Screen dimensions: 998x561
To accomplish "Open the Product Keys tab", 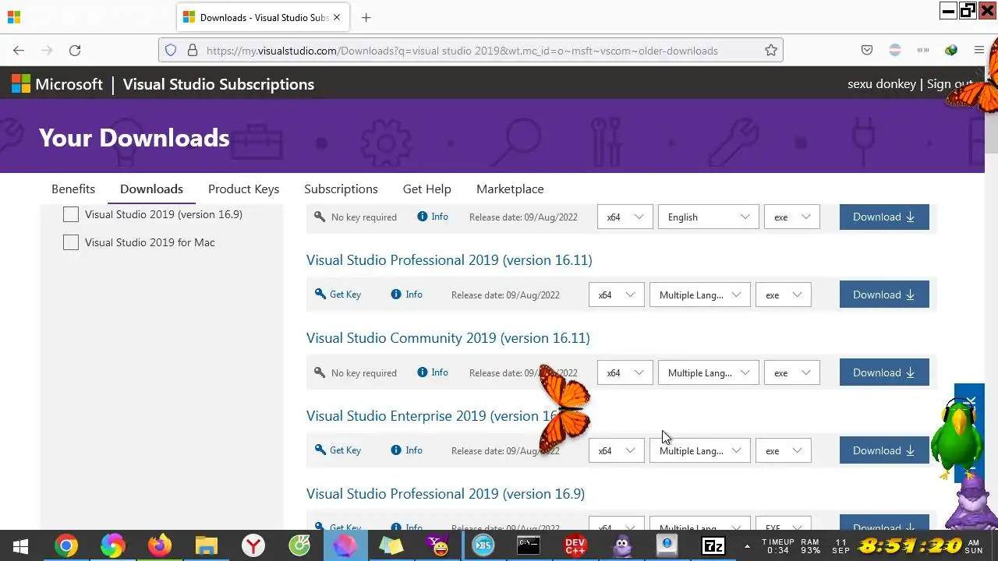I will click(243, 189).
